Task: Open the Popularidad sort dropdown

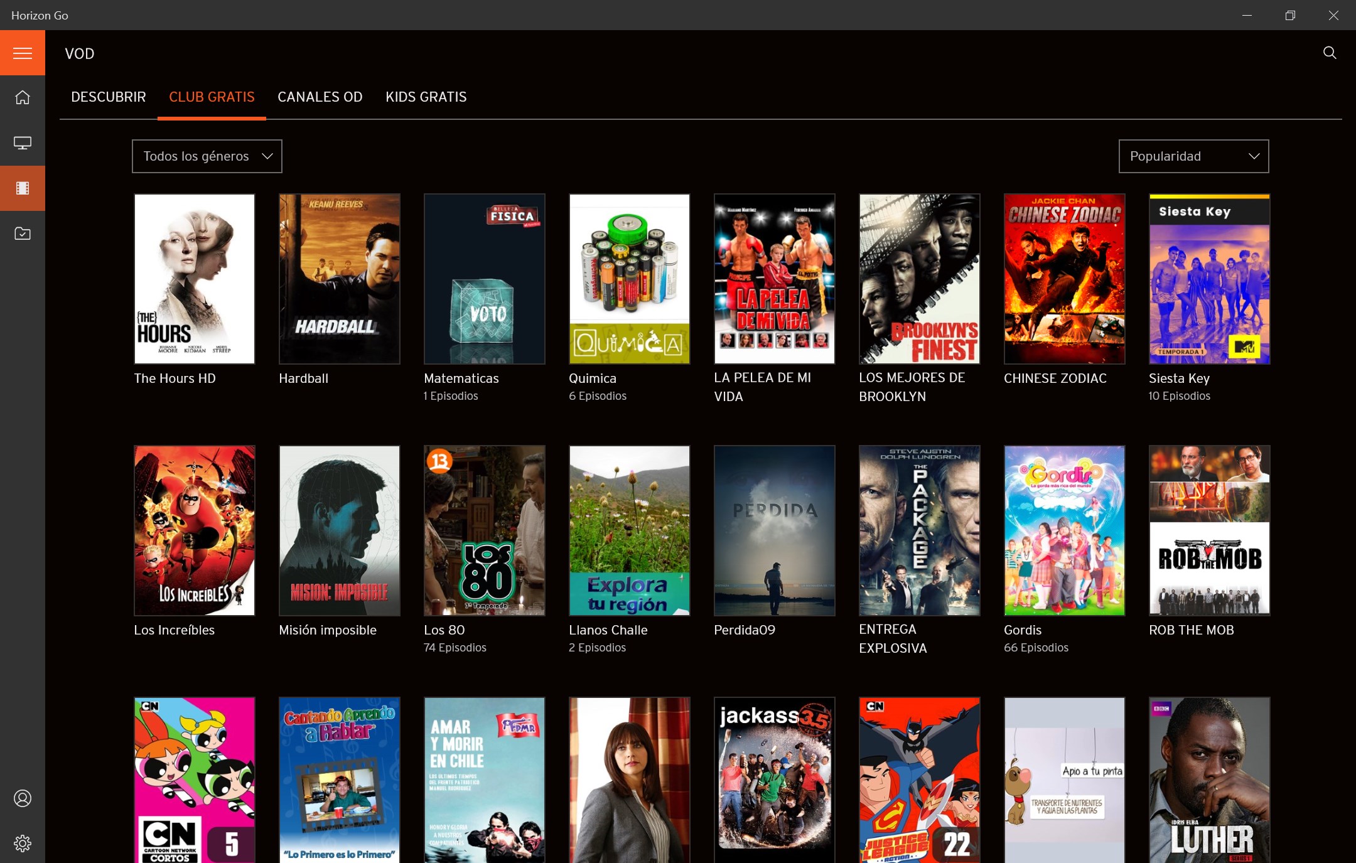Action: (x=1193, y=156)
